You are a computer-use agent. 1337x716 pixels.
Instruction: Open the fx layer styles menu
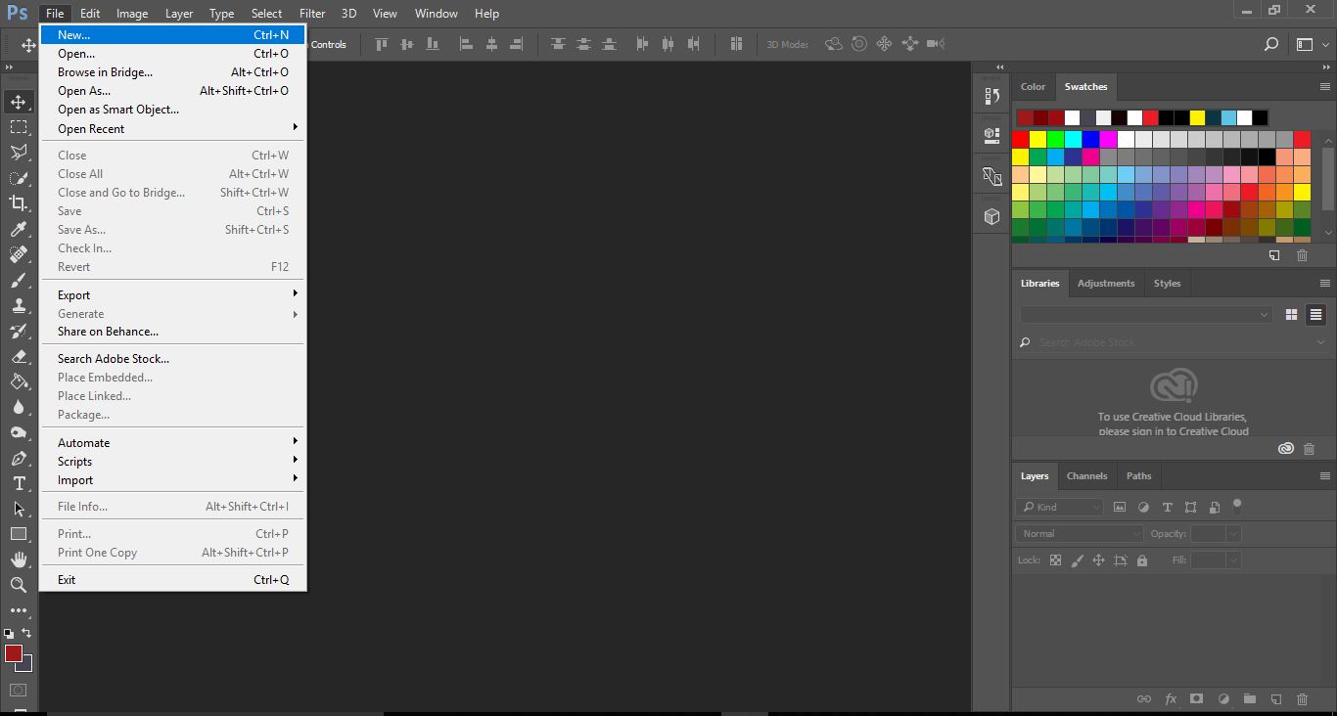1170,699
